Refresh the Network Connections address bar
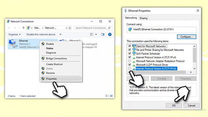The image size is (208, 117). click(70, 28)
